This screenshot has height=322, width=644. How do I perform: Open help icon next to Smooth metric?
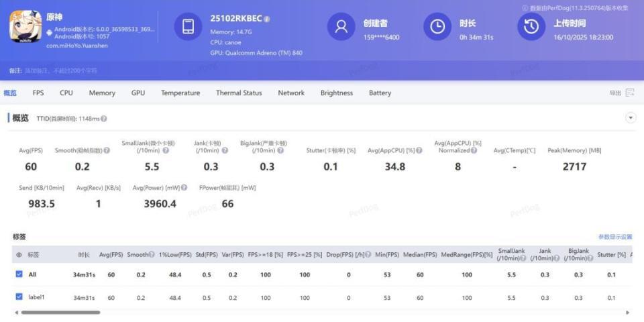[x=107, y=151]
